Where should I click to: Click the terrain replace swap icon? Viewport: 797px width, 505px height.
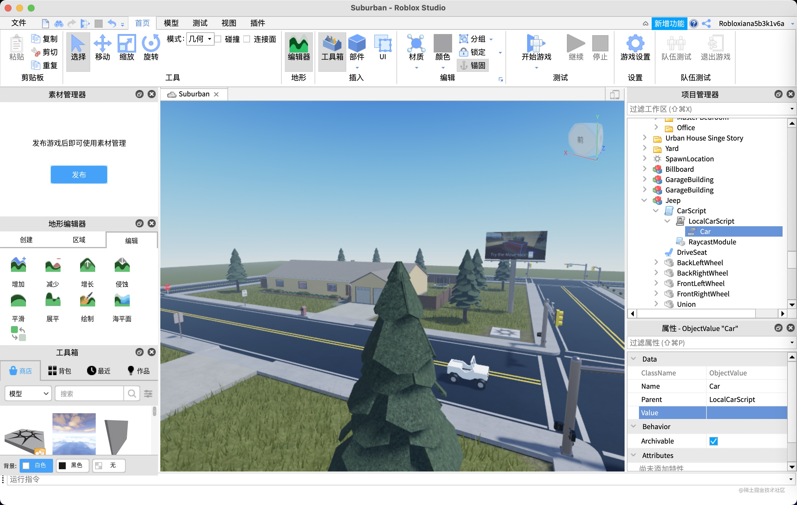click(18, 334)
